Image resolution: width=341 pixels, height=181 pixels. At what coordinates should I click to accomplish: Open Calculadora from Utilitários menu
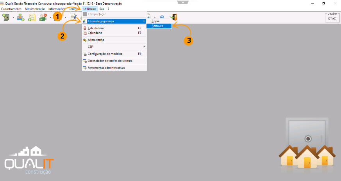(114, 28)
